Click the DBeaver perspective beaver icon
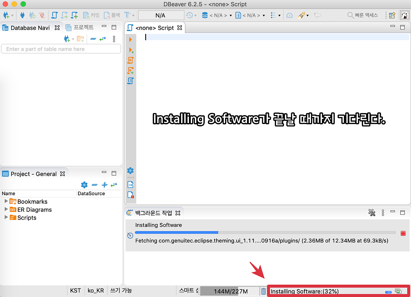Image resolution: width=411 pixels, height=297 pixels. pos(404,15)
